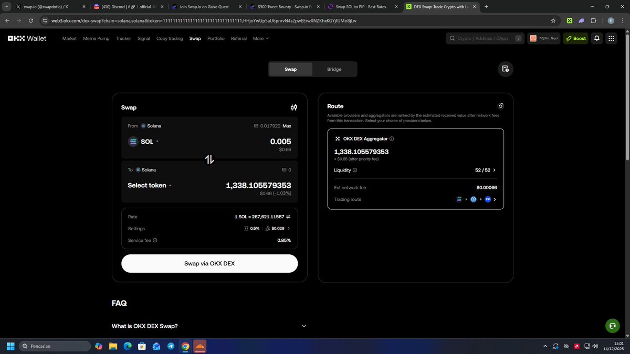Switch to swap.io X browser tab
Screen dimensions: 630x354
(x=50, y=7)
